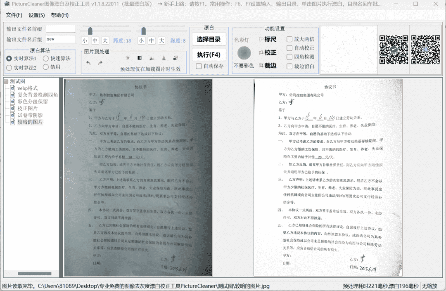Enable the 自动保存 checkbox

click(199, 66)
